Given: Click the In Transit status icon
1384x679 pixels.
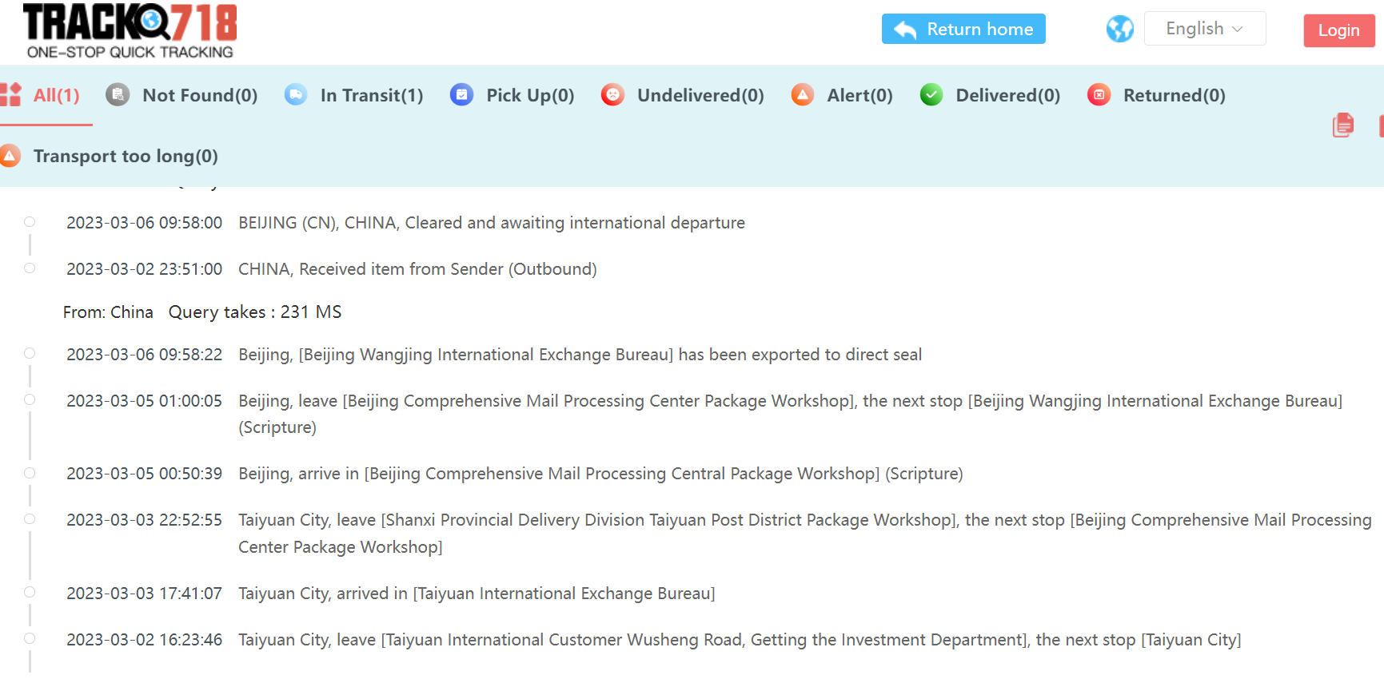Looking at the screenshot, I should [x=296, y=95].
